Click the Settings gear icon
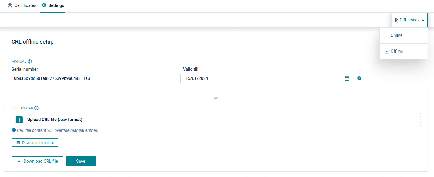The height and width of the screenshot is (177, 434). tap(44, 5)
